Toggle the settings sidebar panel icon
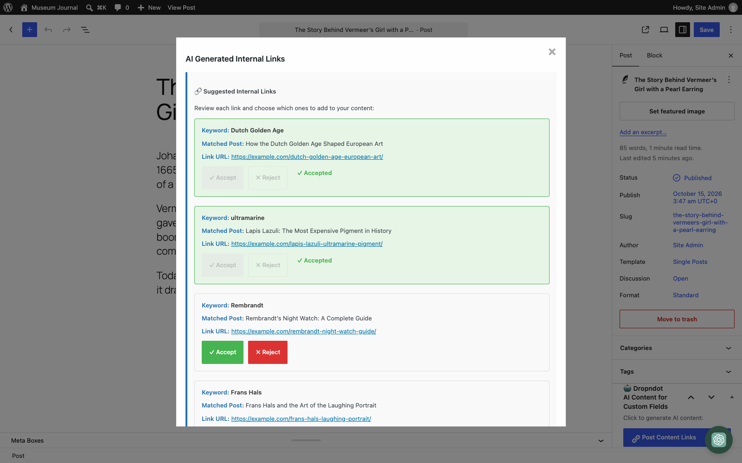 tap(683, 30)
